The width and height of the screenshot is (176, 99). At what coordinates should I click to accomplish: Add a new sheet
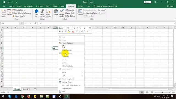click(x=35, y=89)
